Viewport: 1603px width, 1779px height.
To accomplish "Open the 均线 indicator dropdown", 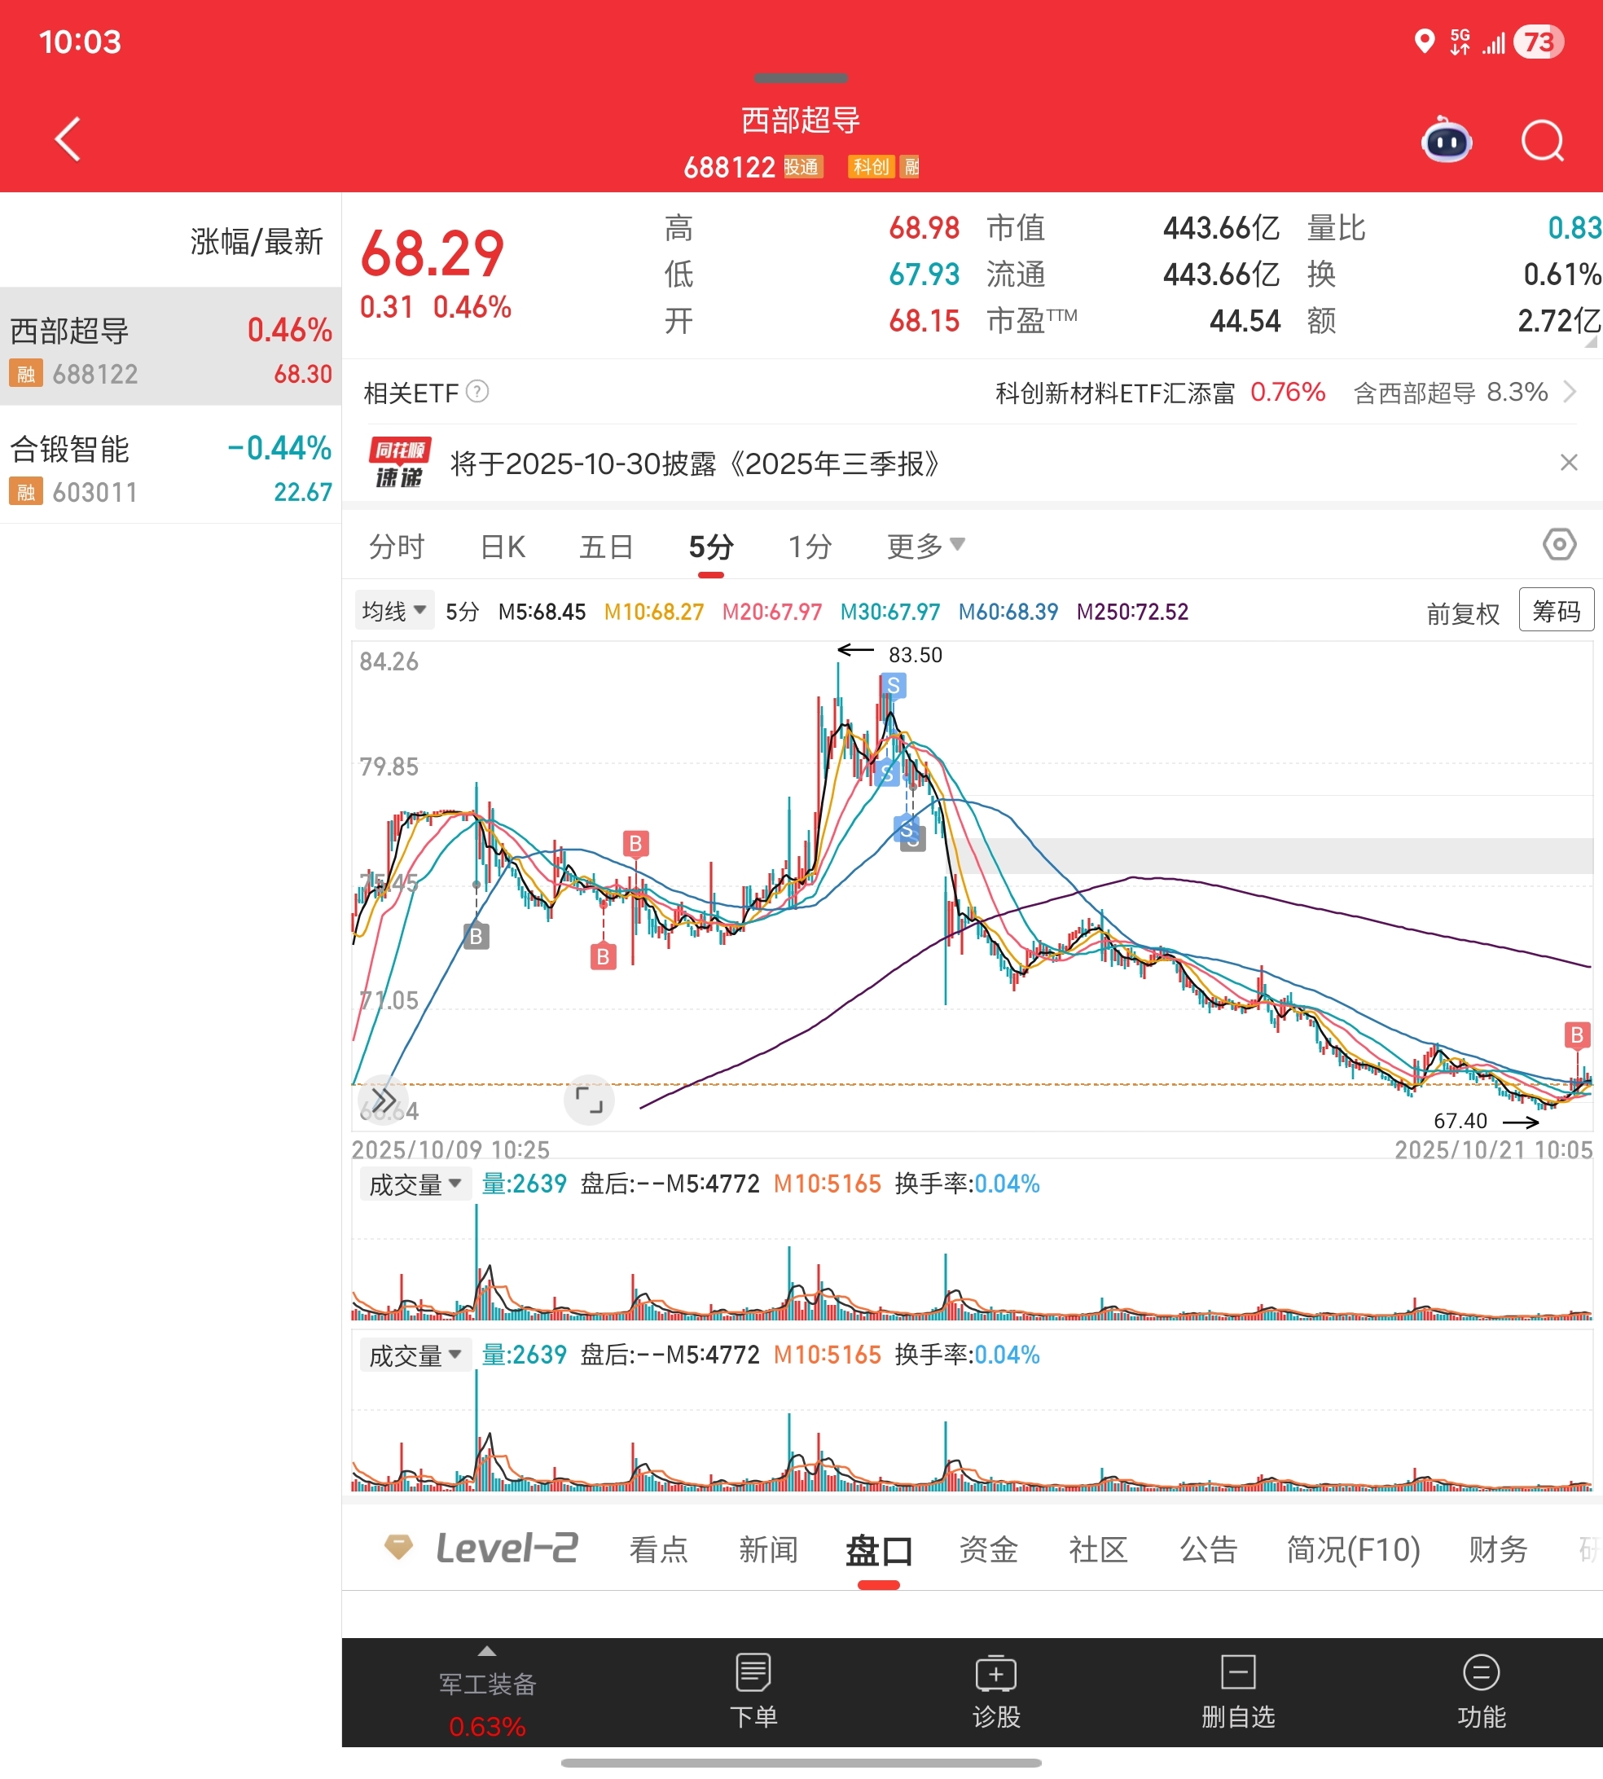I will [x=393, y=610].
